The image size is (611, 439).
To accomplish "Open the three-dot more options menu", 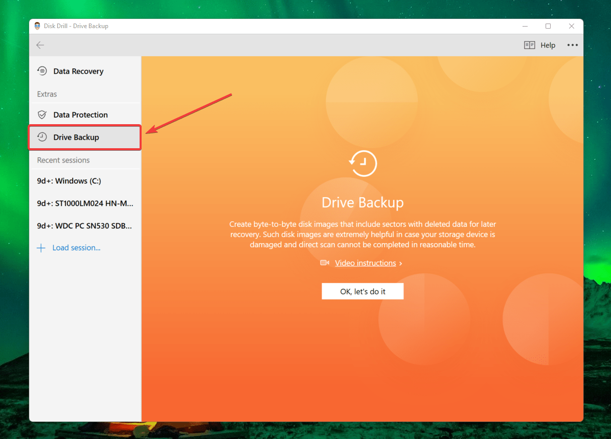I will click(x=572, y=45).
